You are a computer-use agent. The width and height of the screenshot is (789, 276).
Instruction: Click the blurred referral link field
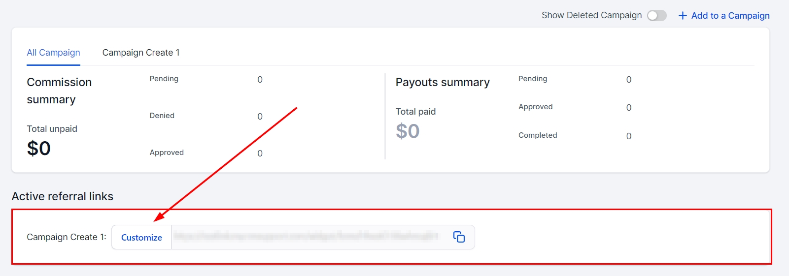click(x=307, y=237)
